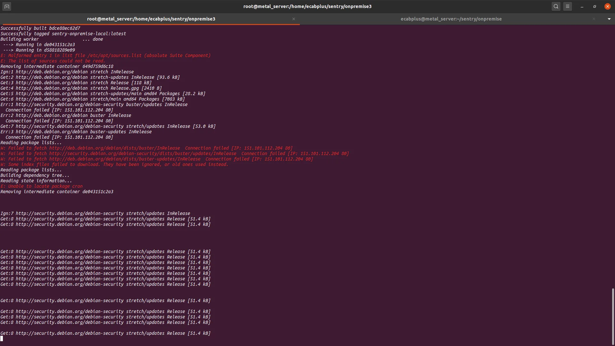Open a new terminal tab
This screenshot has width=615, height=346.
tap(6, 6)
